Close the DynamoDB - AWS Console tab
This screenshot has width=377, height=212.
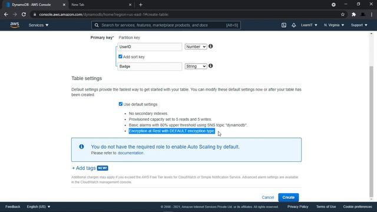64,5
